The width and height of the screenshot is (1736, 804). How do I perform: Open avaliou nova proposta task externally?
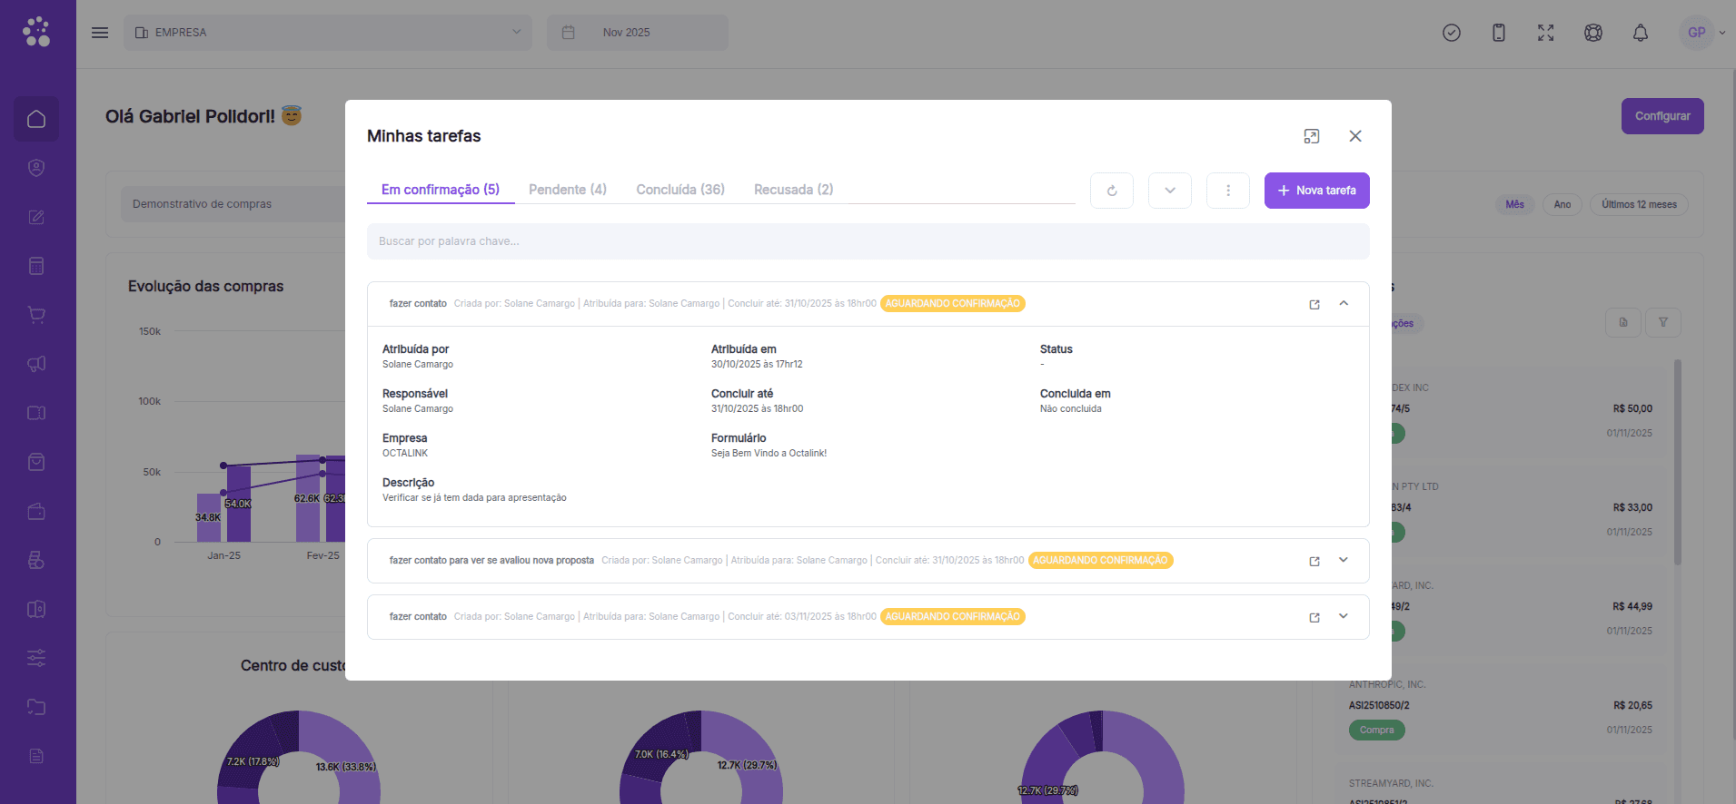pyautogui.click(x=1314, y=561)
